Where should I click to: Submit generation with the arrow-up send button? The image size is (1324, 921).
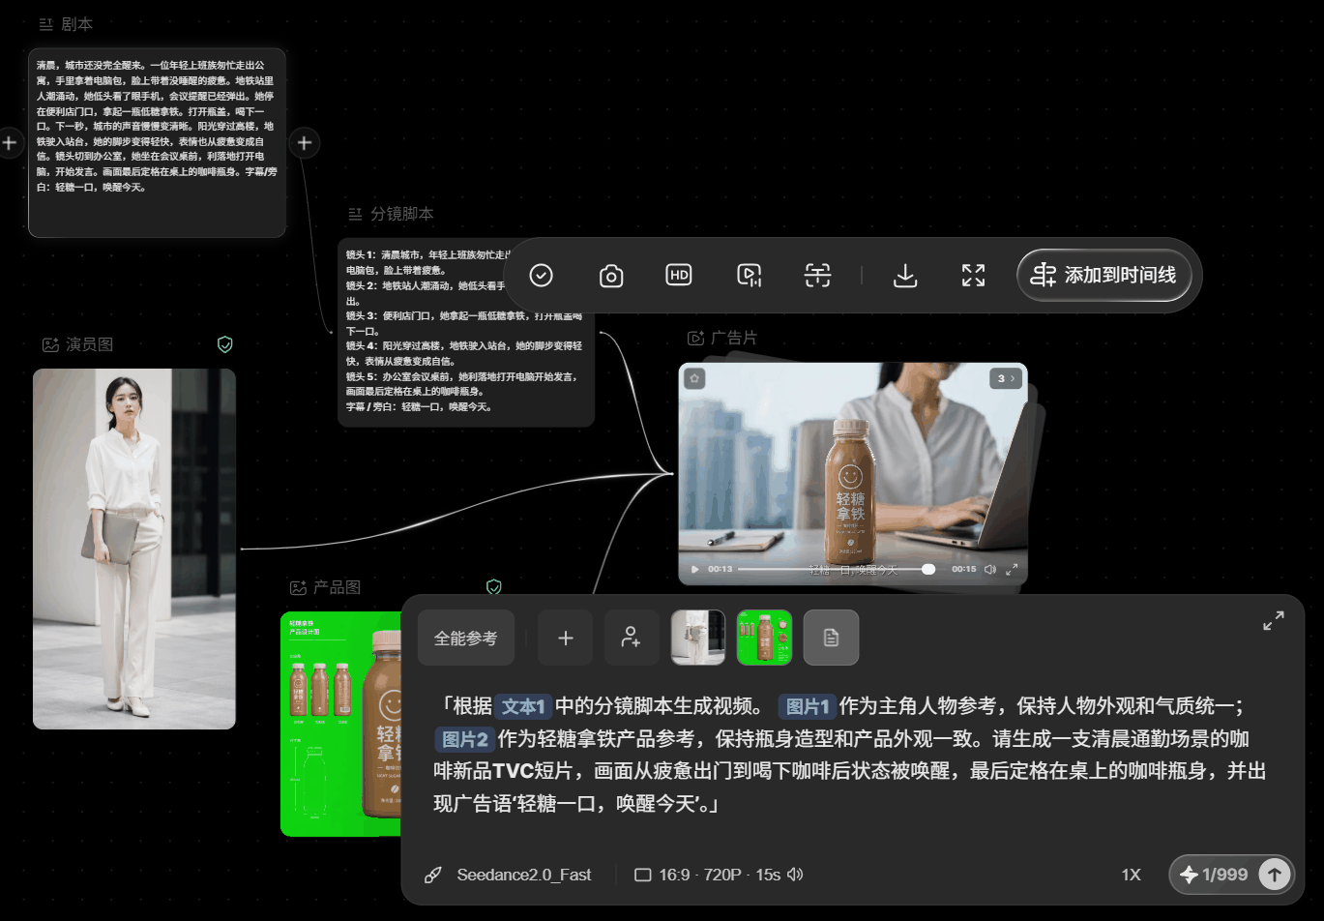tap(1275, 875)
